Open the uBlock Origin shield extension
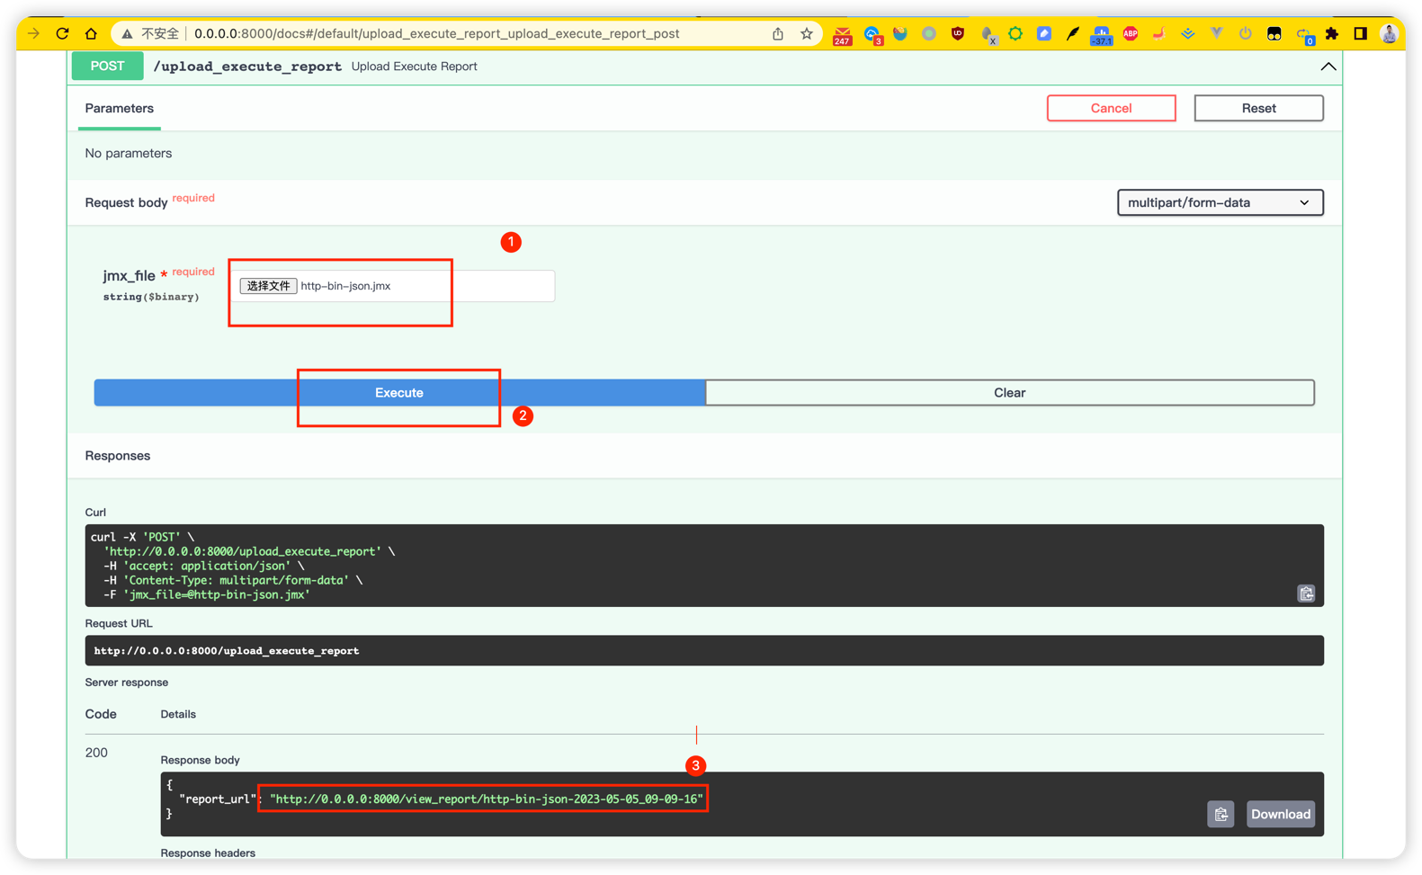Viewport: 1422px width, 875px height. (958, 33)
